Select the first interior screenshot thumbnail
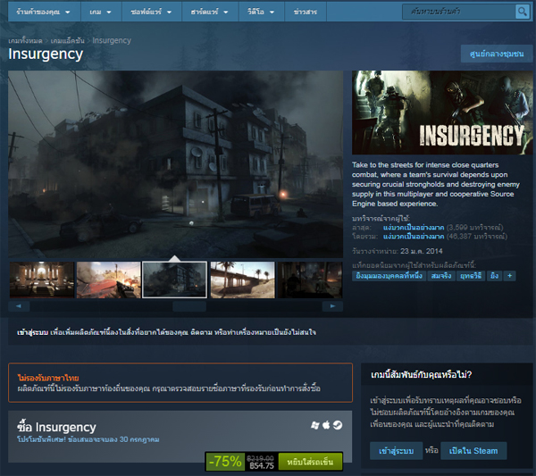The image size is (536, 476). click(41, 280)
